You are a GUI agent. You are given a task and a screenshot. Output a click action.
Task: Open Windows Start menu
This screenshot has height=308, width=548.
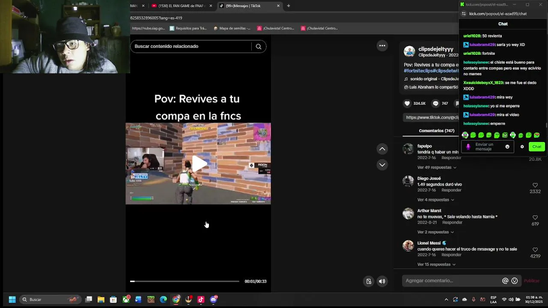pyautogui.click(x=12, y=299)
